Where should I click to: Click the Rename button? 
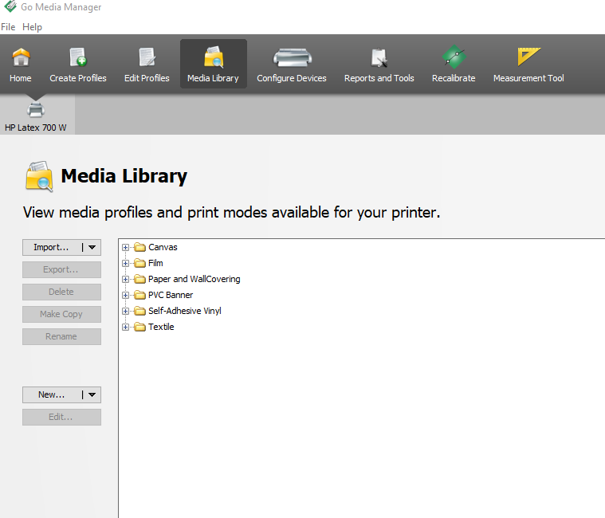[61, 337]
